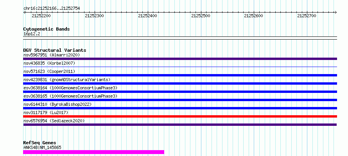Open nsv6576954 (Sedlazeck2020) label
This screenshot has height=156, width=348.
click(54, 121)
